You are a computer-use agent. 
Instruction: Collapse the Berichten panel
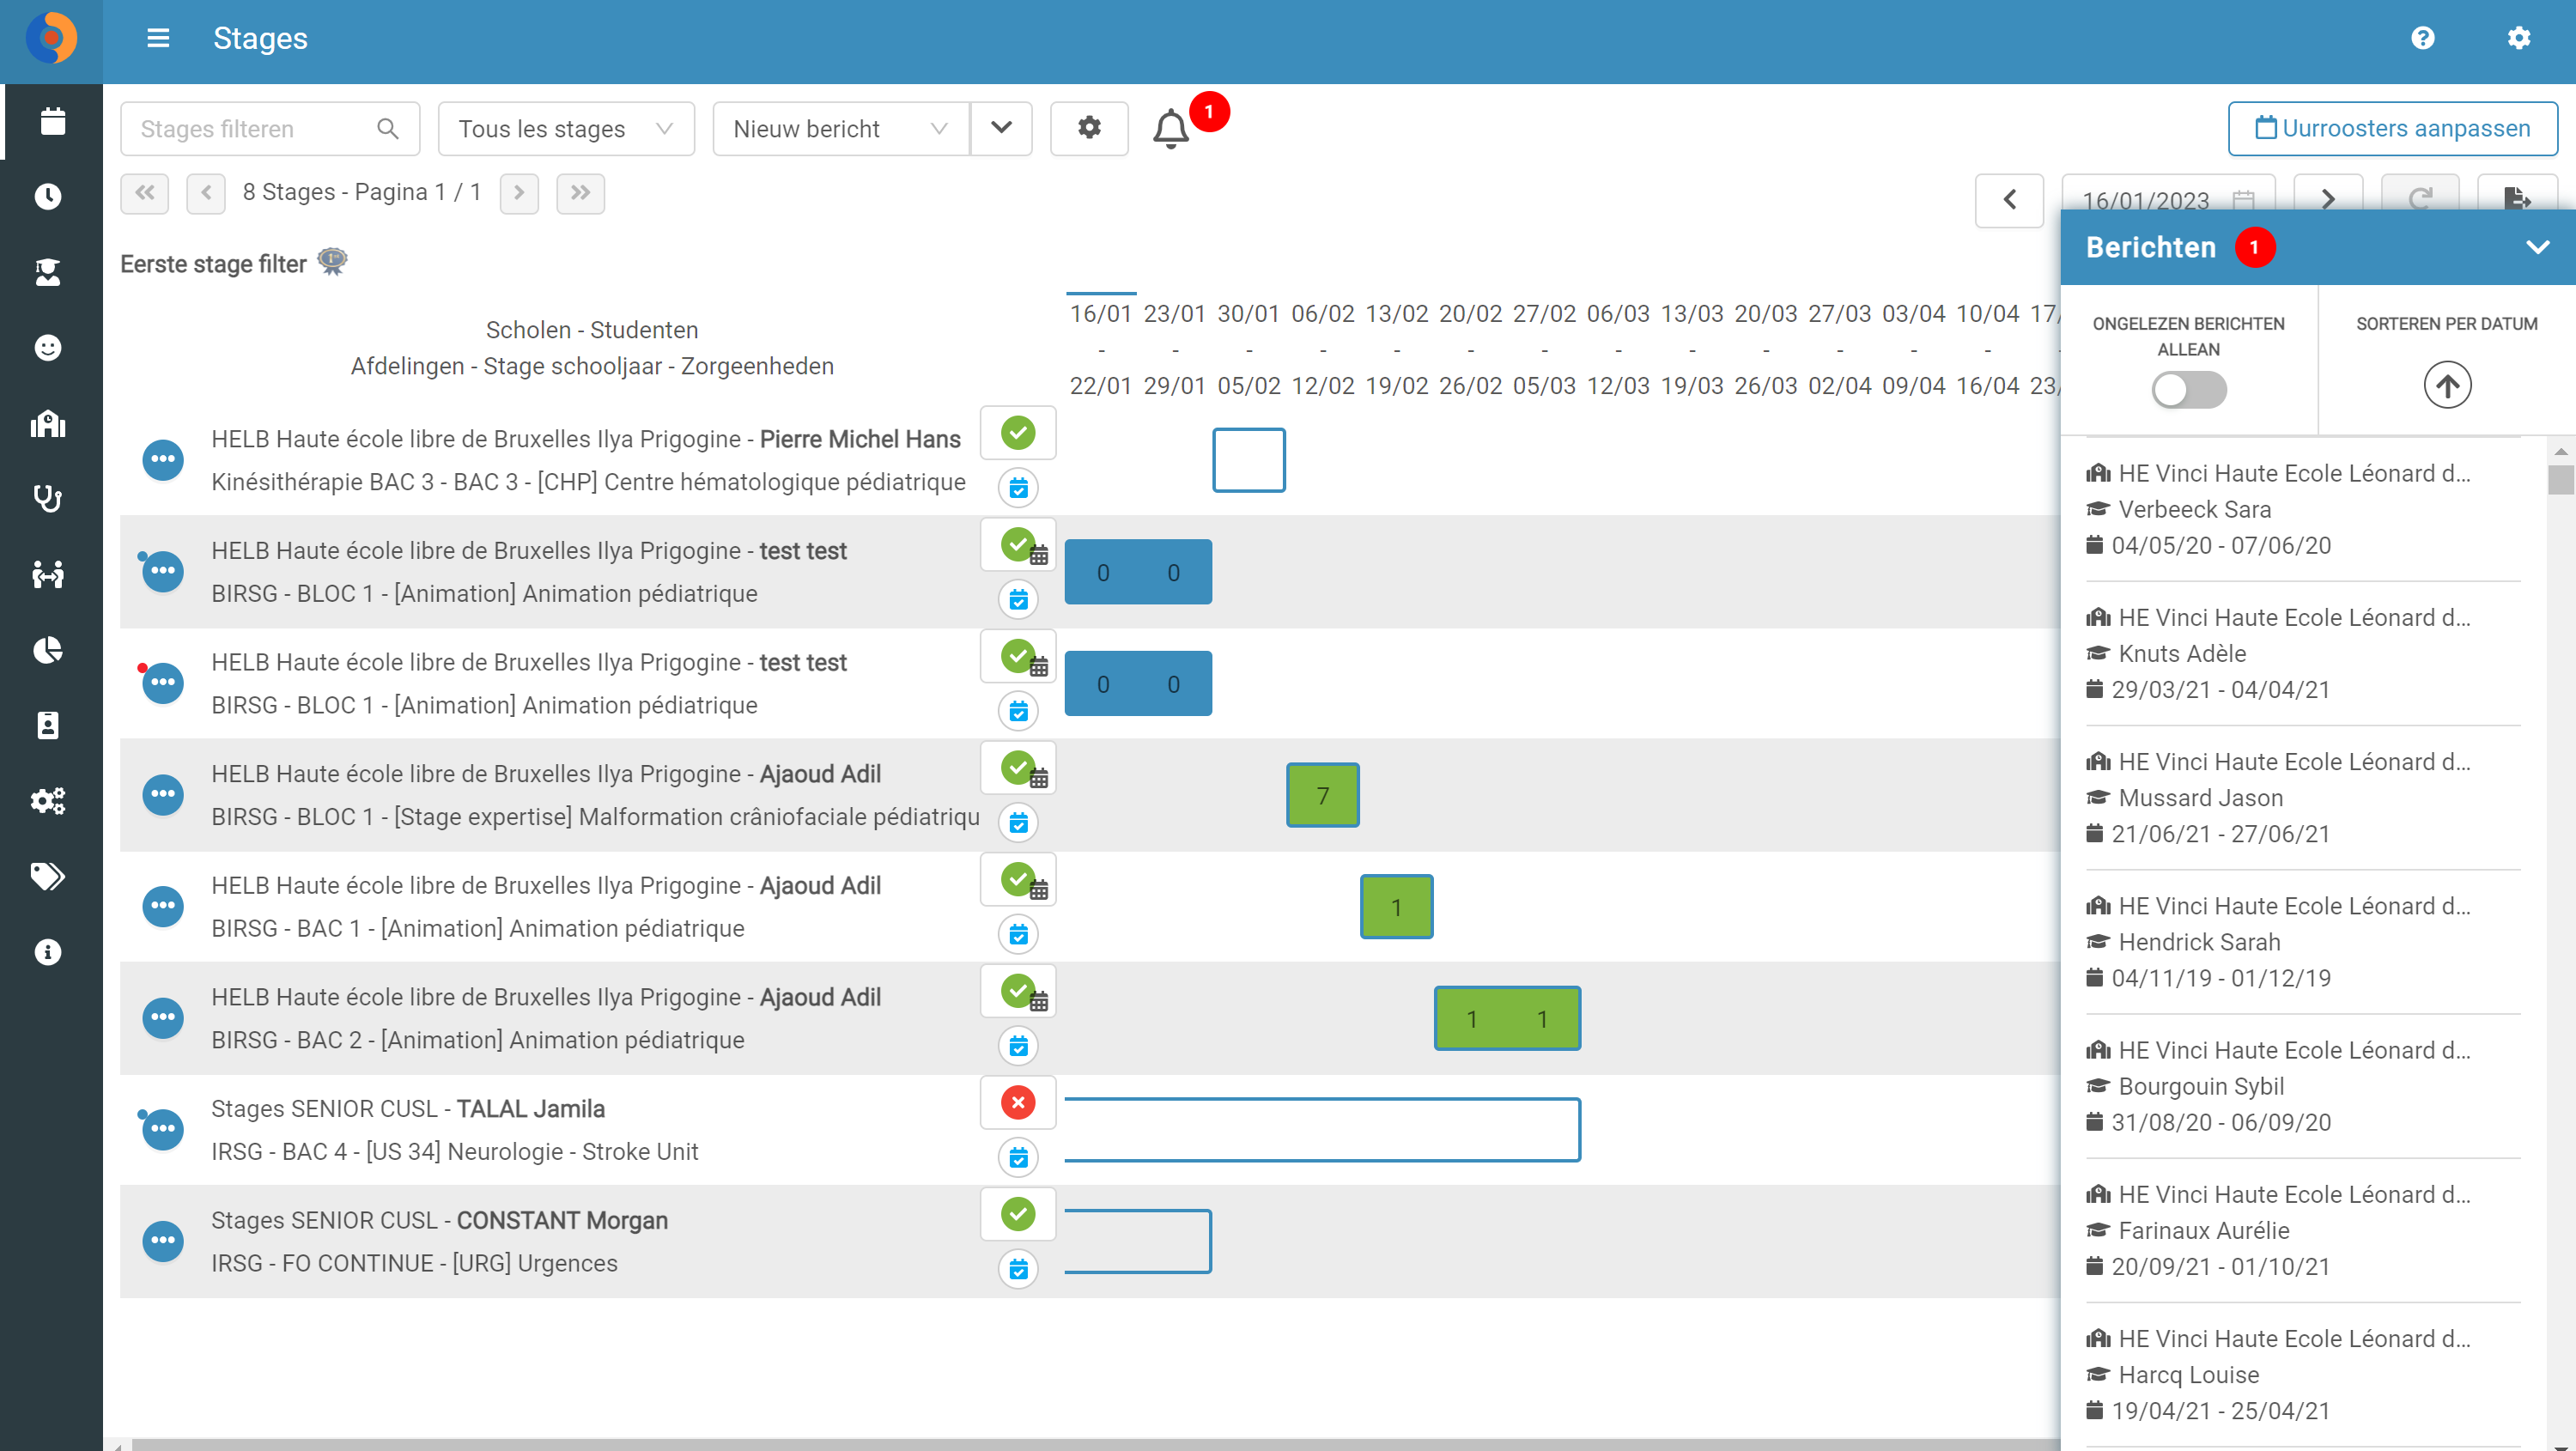(2537, 247)
